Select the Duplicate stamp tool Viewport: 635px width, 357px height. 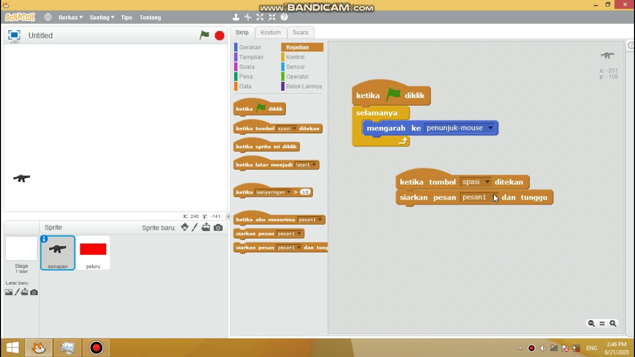[x=236, y=17]
